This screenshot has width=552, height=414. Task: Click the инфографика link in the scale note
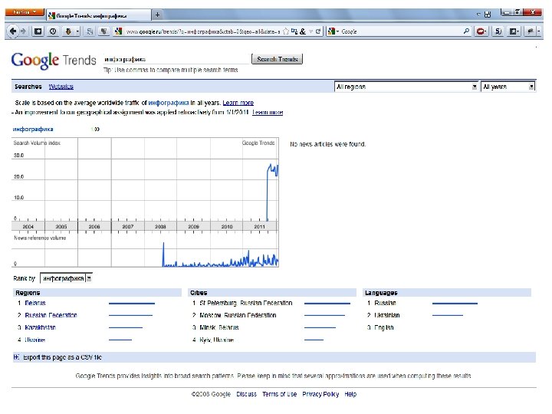[x=169, y=103]
